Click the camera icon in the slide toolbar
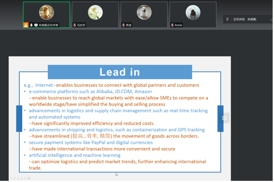The image size is (274, 182). [x=29, y=179]
